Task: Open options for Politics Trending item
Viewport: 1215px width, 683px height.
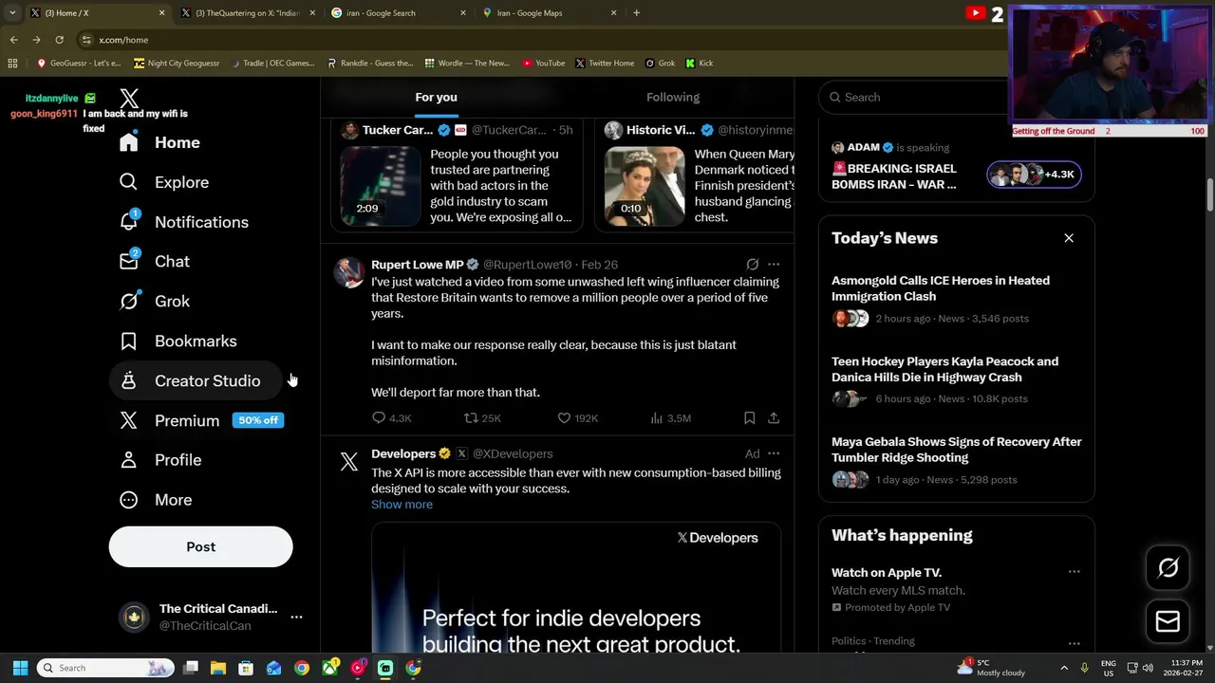Action: (x=1074, y=643)
